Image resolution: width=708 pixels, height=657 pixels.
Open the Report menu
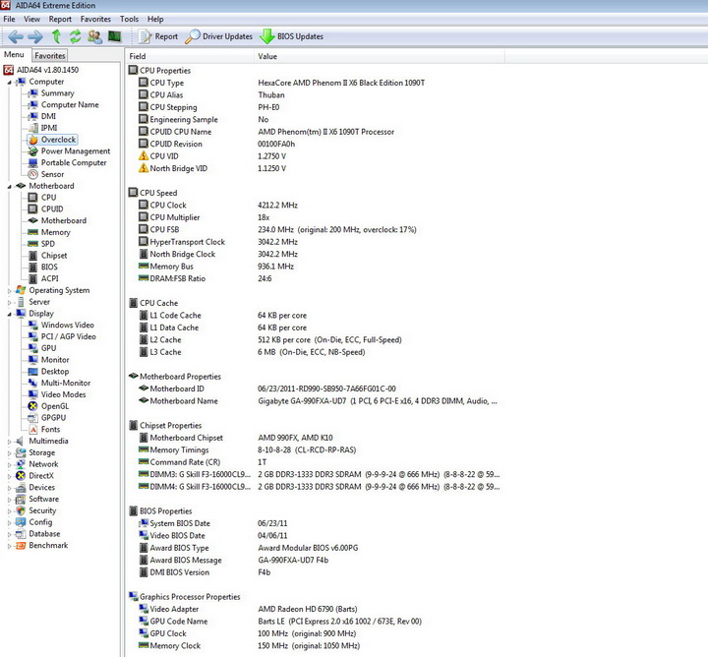click(x=60, y=19)
